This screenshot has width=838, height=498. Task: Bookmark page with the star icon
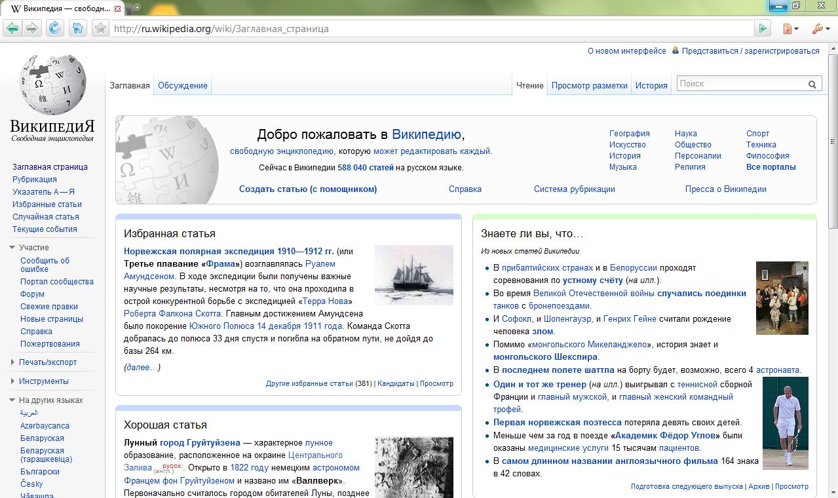click(x=100, y=28)
